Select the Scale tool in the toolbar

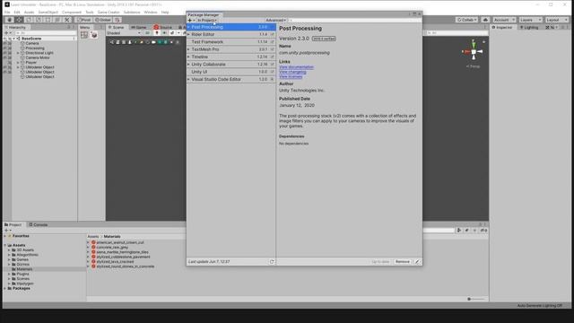pyautogui.click(x=38, y=20)
